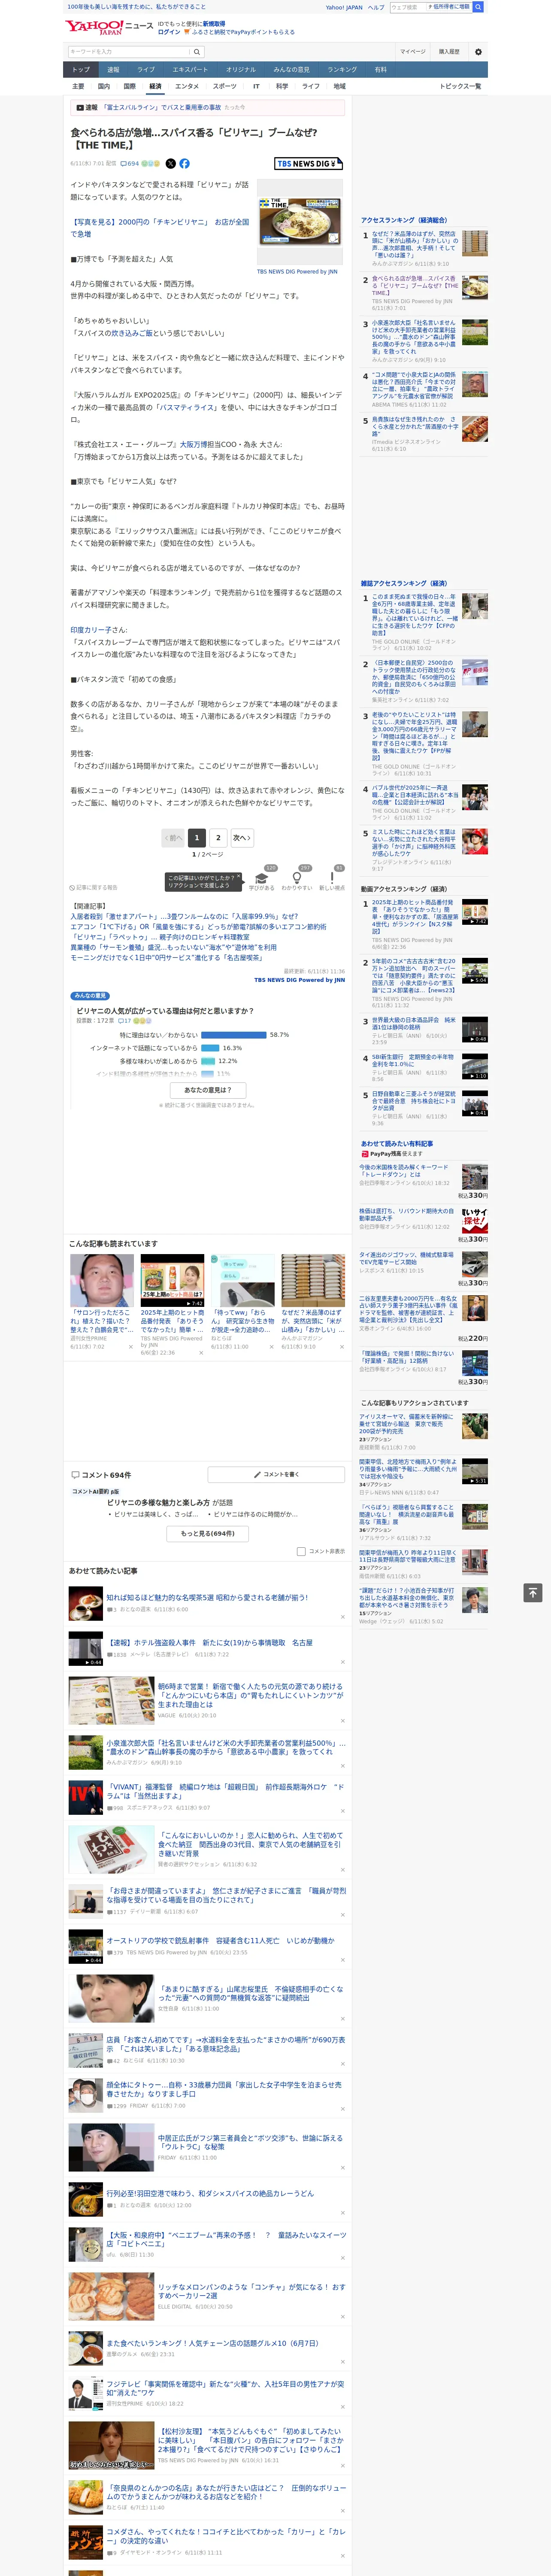Image resolution: width=551 pixels, height=2576 pixels.
Task: Click the 記事に関する報告 report icon link
Action: pyautogui.click(x=94, y=887)
